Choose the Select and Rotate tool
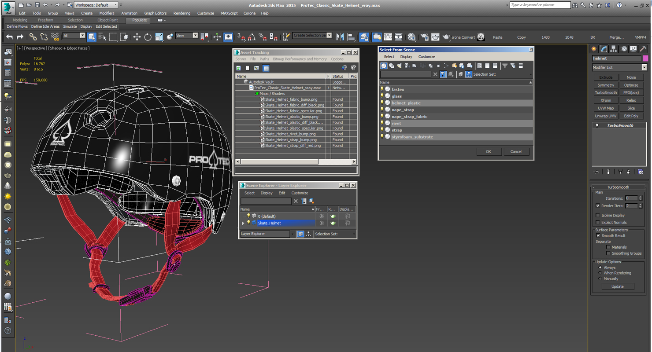 [148, 37]
